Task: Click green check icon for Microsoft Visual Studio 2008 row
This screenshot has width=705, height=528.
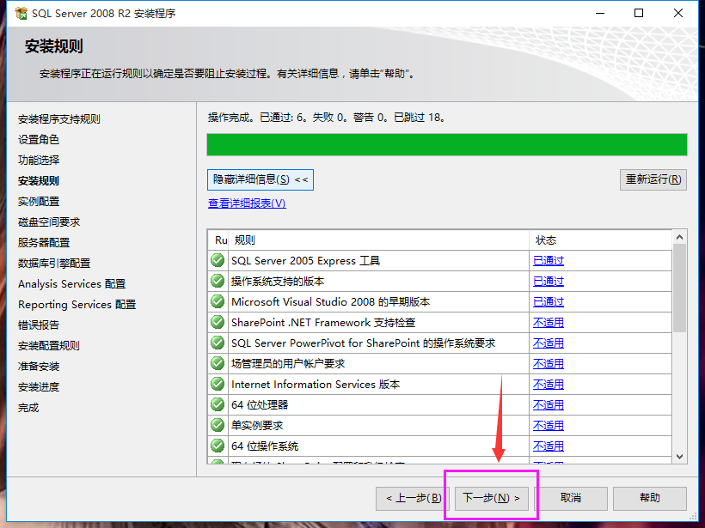Action: [218, 301]
